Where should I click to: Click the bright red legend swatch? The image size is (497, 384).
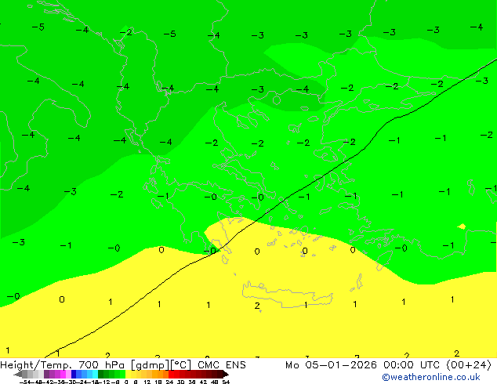click(171, 374)
